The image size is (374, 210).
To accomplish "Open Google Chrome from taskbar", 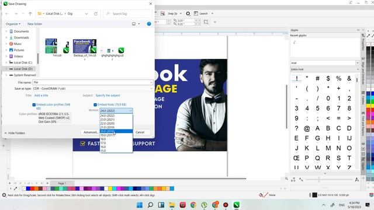I will pyautogui.click(x=193, y=205).
